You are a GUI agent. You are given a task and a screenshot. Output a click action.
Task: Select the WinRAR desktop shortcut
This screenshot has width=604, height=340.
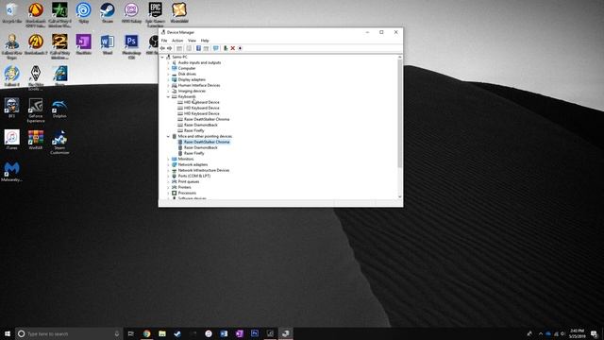click(36, 140)
